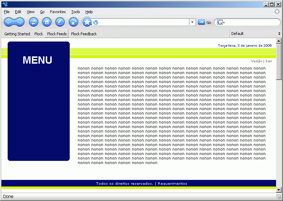Go to the home page icon
Image resolution: width=283 pixels, height=201 pixels.
47,22
